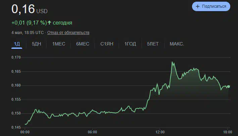Click the 0,16 USD price value
Screen dimensions: 238x136
(30, 9)
